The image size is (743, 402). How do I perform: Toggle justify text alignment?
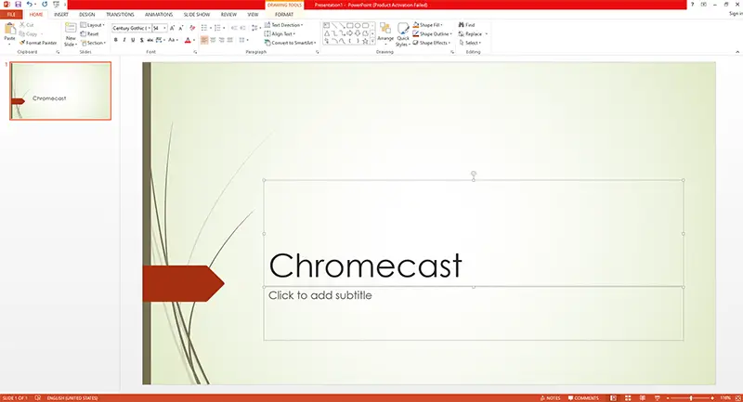point(229,40)
